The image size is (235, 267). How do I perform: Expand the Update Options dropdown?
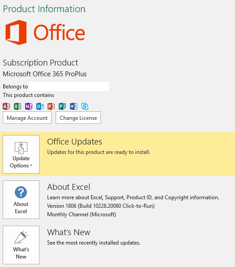click(21, 154)
